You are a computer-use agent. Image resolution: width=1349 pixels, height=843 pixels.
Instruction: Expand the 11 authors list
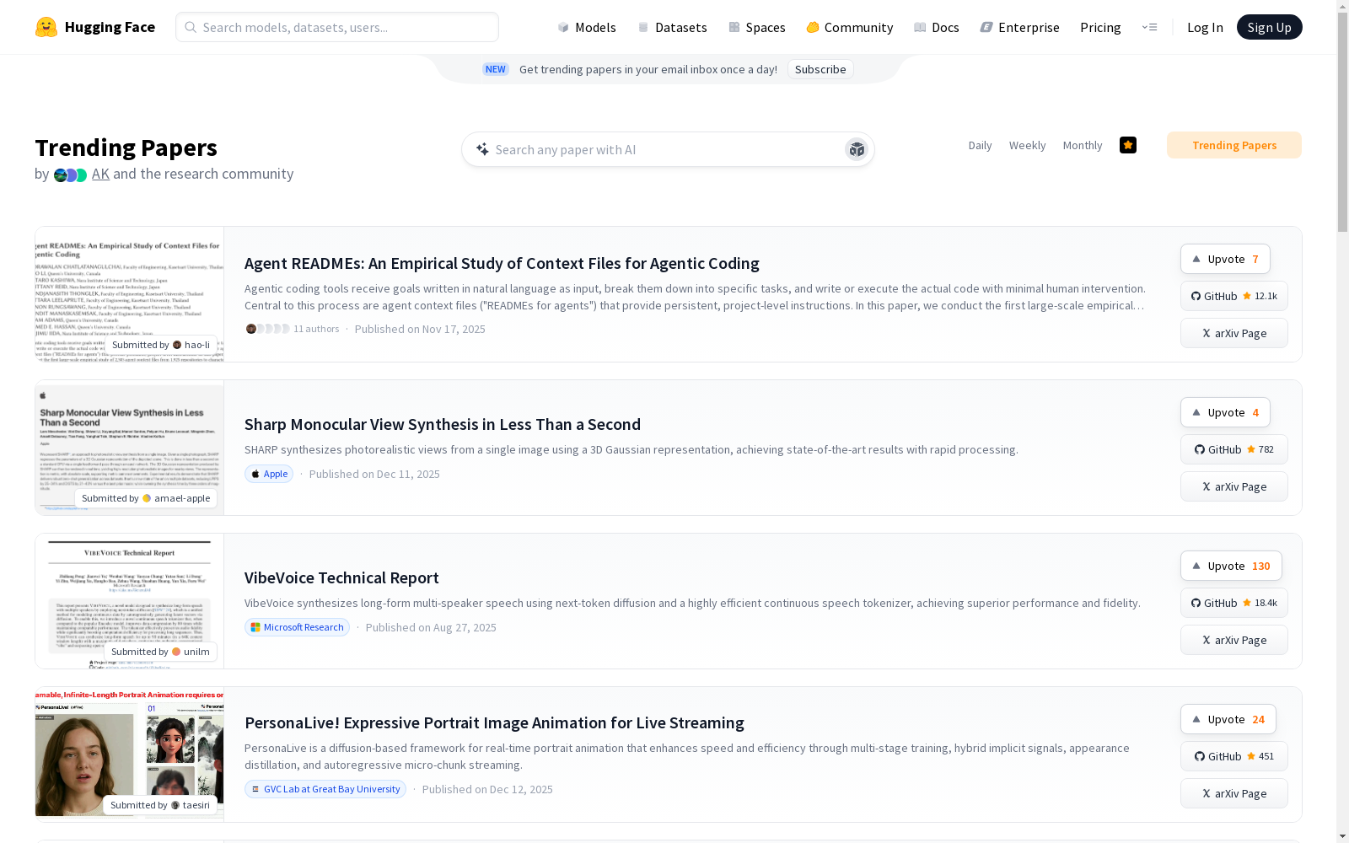click(x=293, y=329)
